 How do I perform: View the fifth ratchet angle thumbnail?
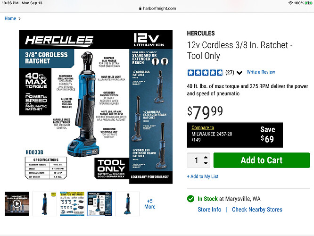pyautogui.click(x=127, y=204)
